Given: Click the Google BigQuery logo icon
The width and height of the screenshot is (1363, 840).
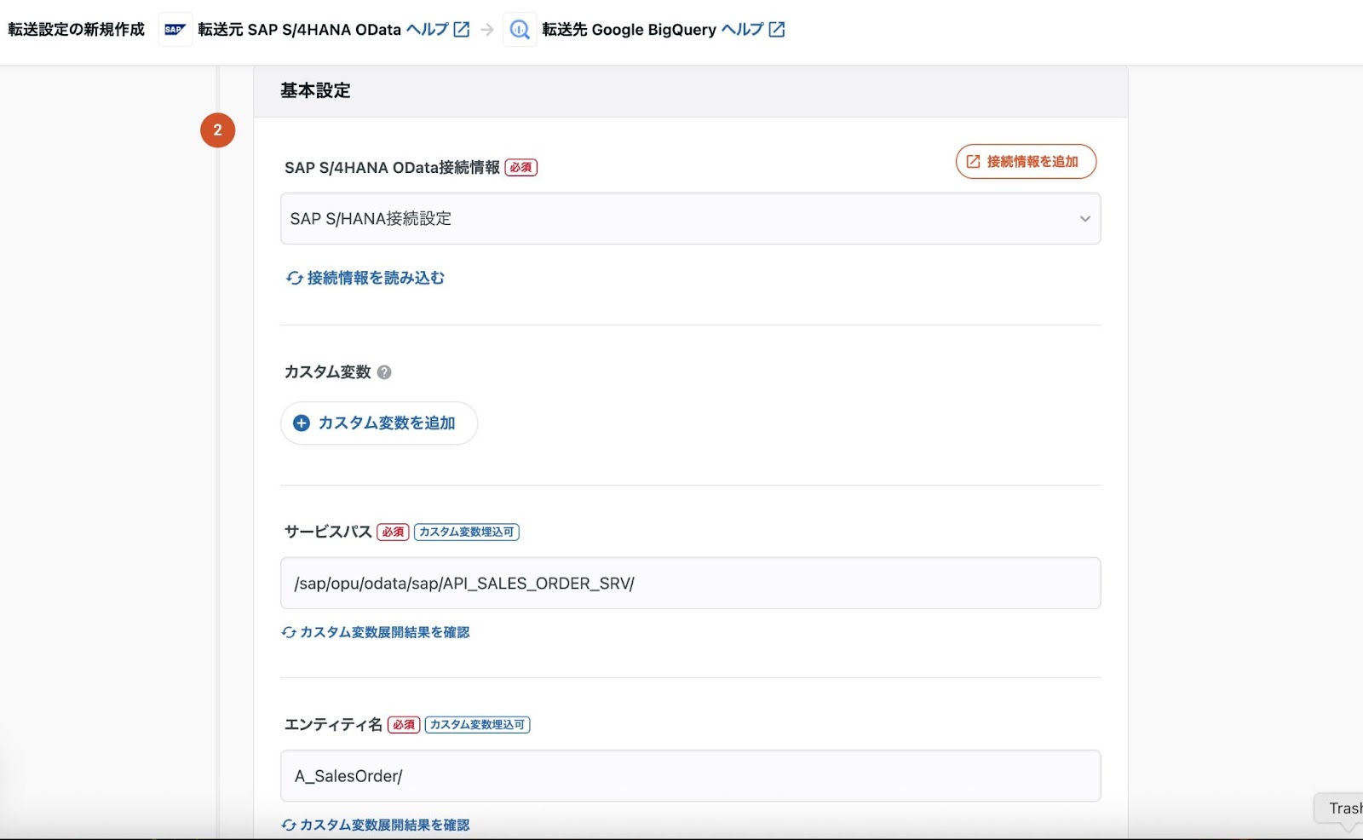Looking at the screenshot, I should coord(520,30).
